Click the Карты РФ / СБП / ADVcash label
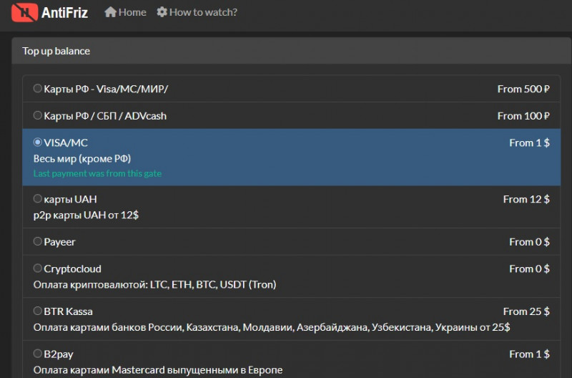Viewport: 572px width, 378px height. pos(105,116)
